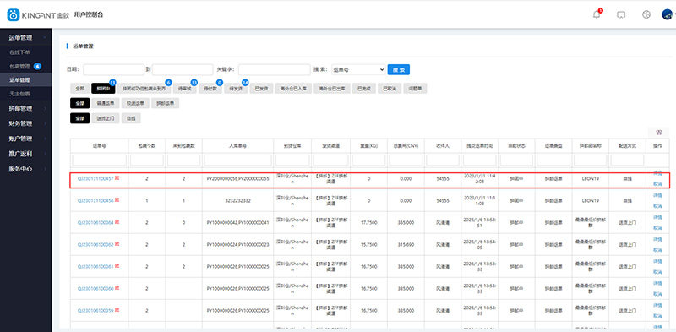Image resolution: width=676 pixels, height=332 pixels.
Task: Open the column settings icon above the table
Action: tap(658, 133)
